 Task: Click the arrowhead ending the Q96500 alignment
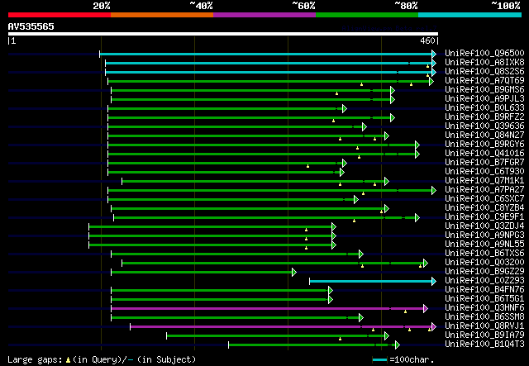click(434, 54)
